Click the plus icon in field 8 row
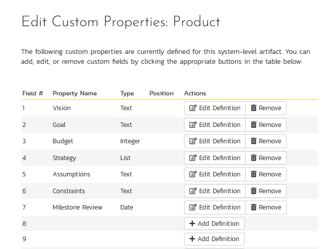This screenshot has width=334, height=249. point(192,224)
